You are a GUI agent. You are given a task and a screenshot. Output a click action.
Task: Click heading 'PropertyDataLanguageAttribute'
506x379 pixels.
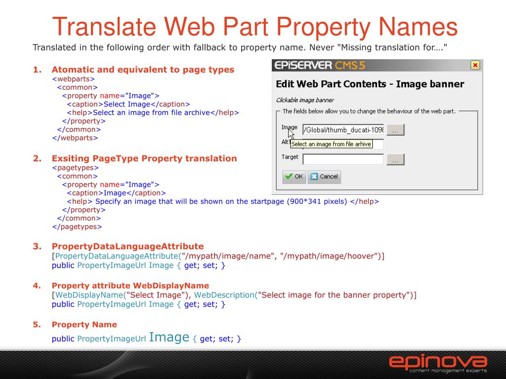click(x=128, y=246)
